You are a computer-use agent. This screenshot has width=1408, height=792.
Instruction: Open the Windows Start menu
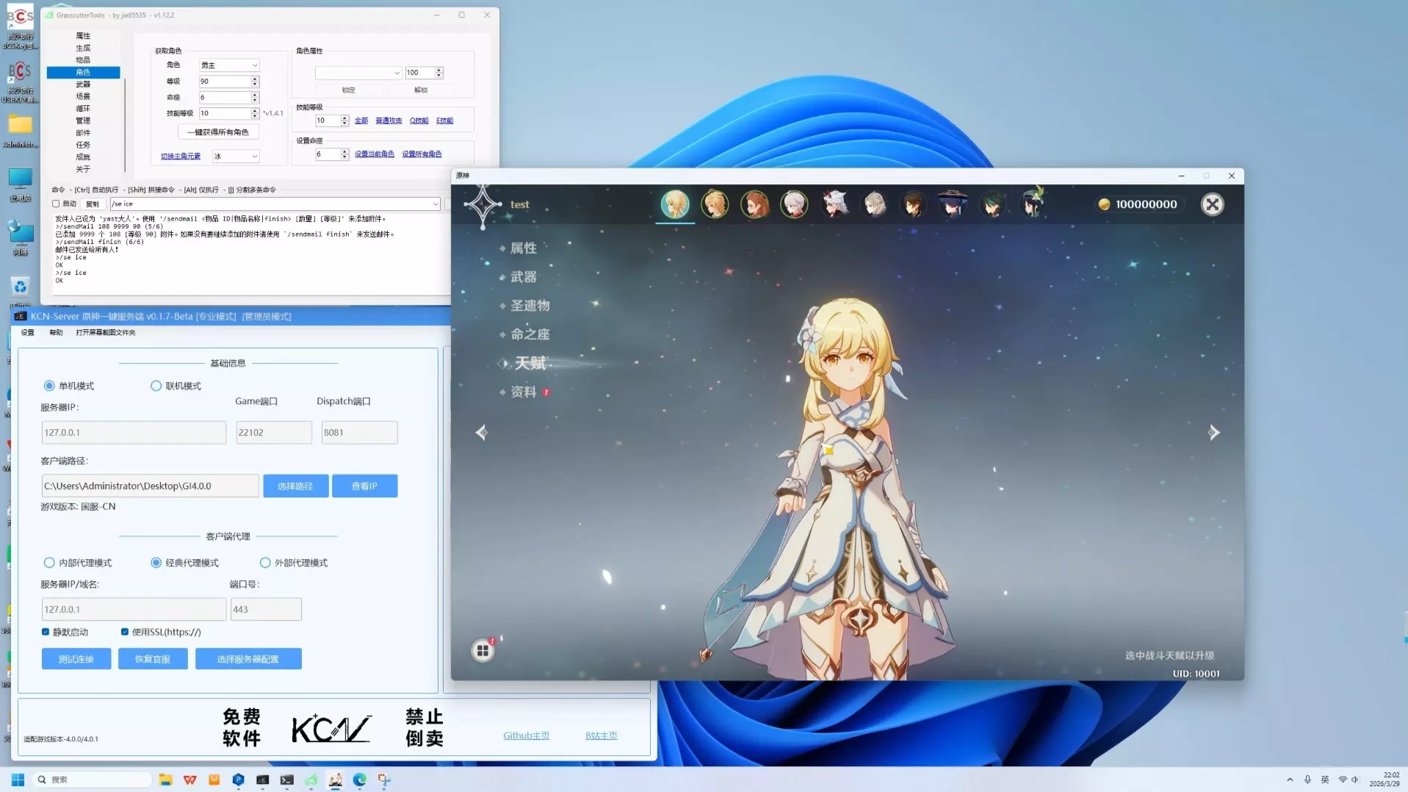18,780
